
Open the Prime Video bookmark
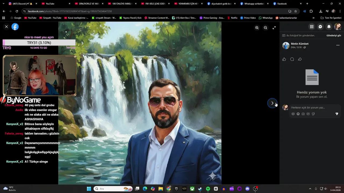[248, 18]
